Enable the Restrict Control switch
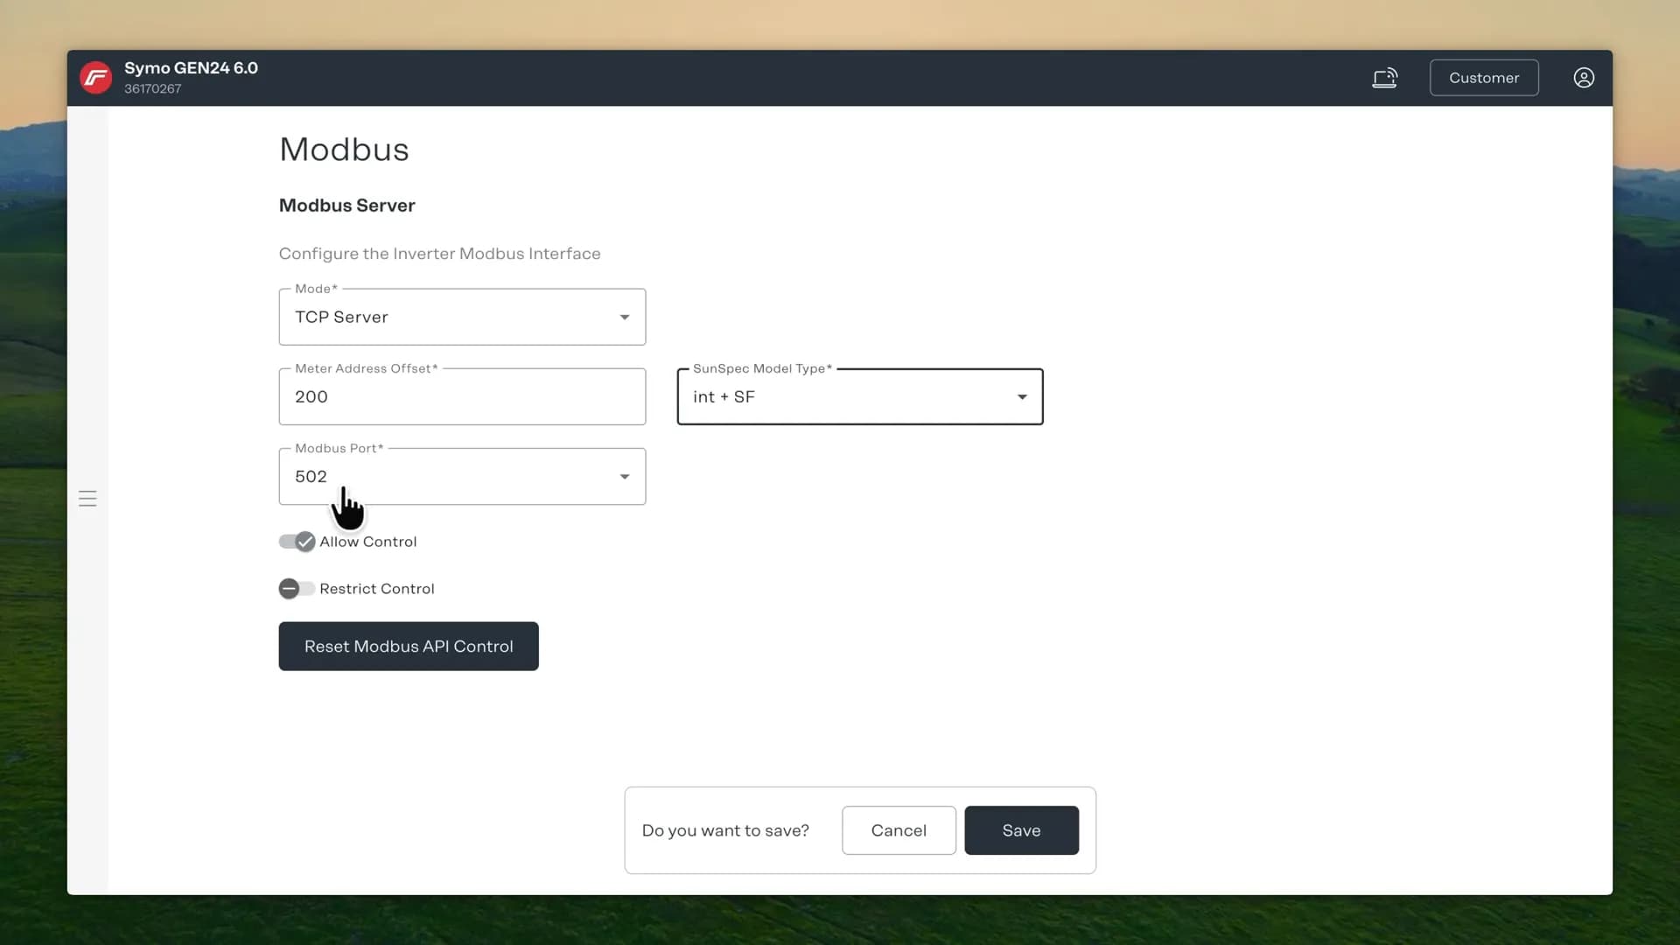This screenshot has width=1680, height=945. [x=297, y=589]
